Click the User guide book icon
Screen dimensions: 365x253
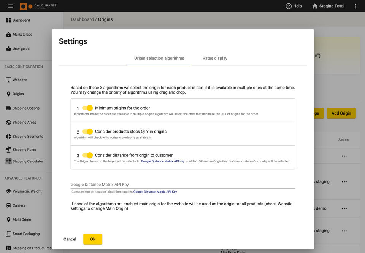pyautogui.click(x=8, y=49)
